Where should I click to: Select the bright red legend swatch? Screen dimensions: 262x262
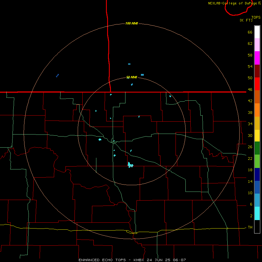point(257,84)
